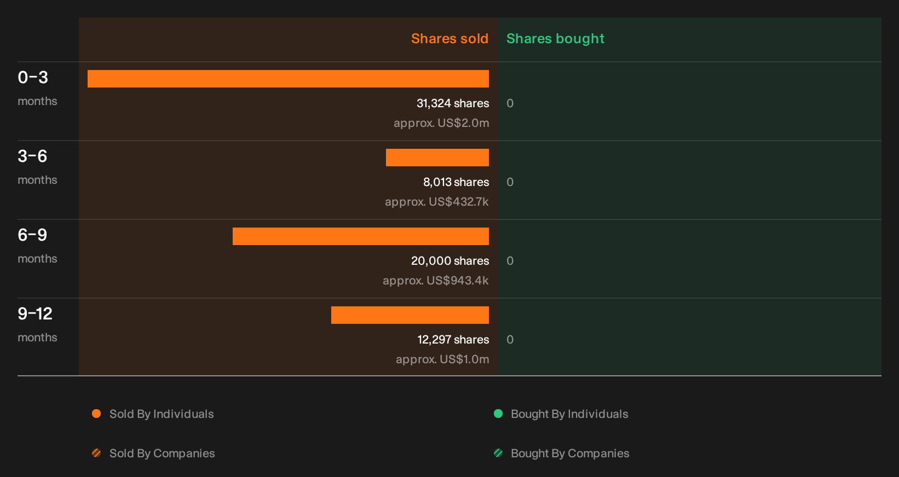The width and height of the screenshot is (899, 477).
Task: Click the Shares bought column header
Action: (x=555, y=39)
